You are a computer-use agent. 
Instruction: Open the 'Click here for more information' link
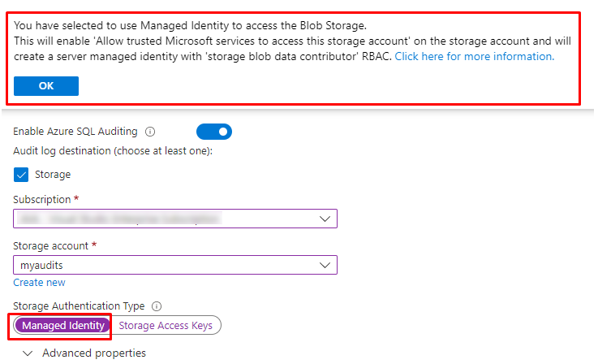474,57
